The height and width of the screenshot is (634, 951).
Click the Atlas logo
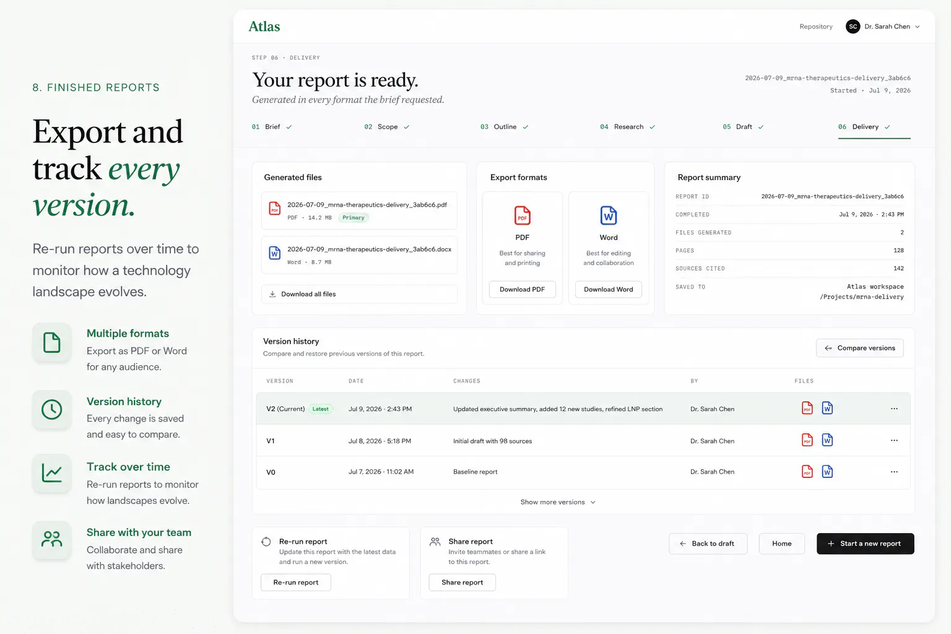click(264, 27)
